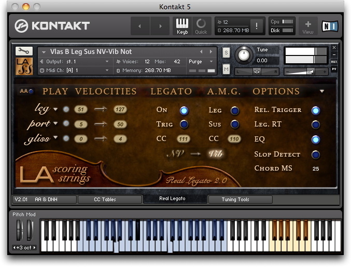Click the leg minimum velocity value 51
The height and width of the screenshot is (267, 351).
[81, 109]
